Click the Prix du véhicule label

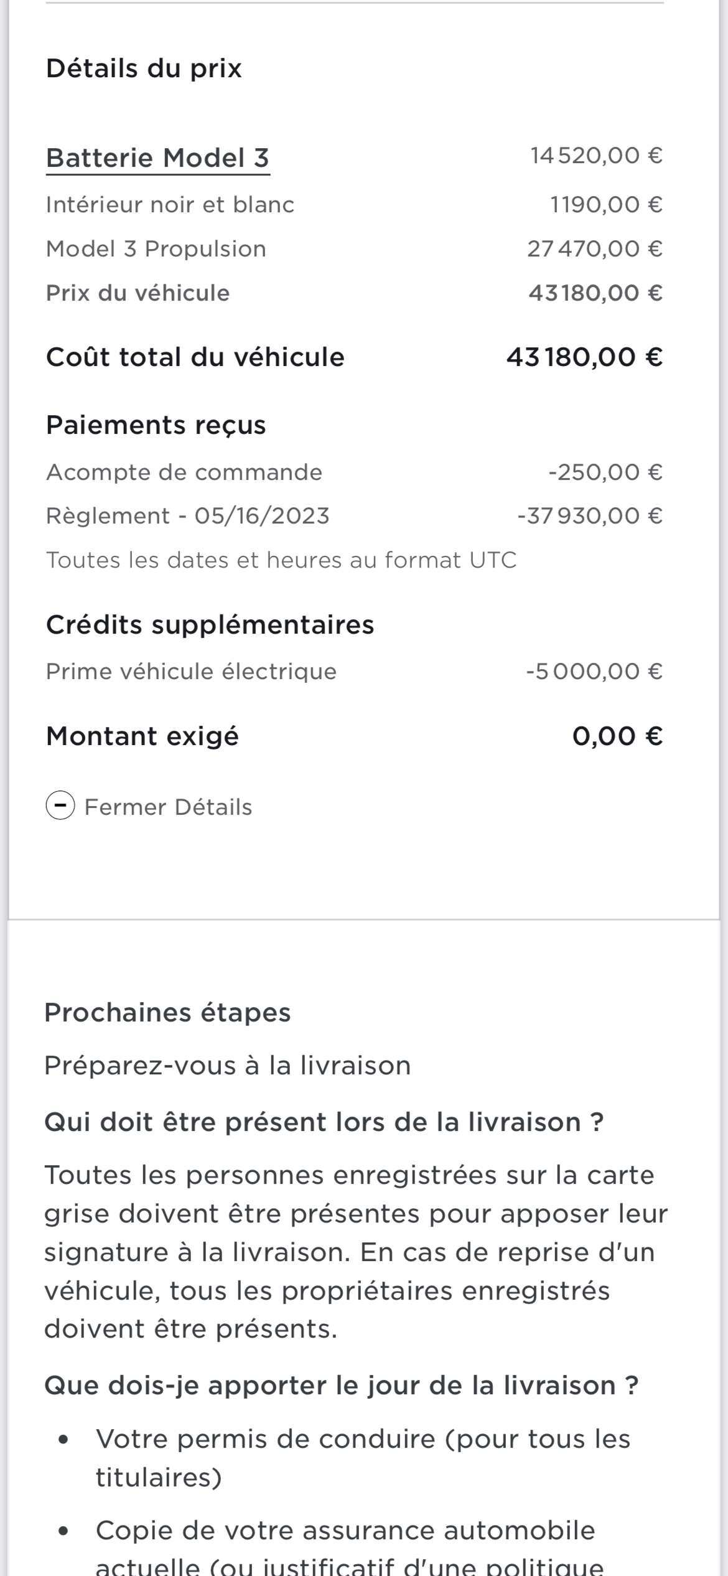(x=138, y=293)
